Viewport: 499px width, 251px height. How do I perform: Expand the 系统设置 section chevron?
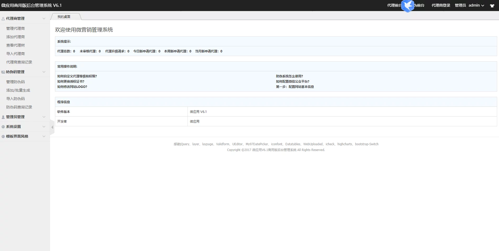click(44, 127)
